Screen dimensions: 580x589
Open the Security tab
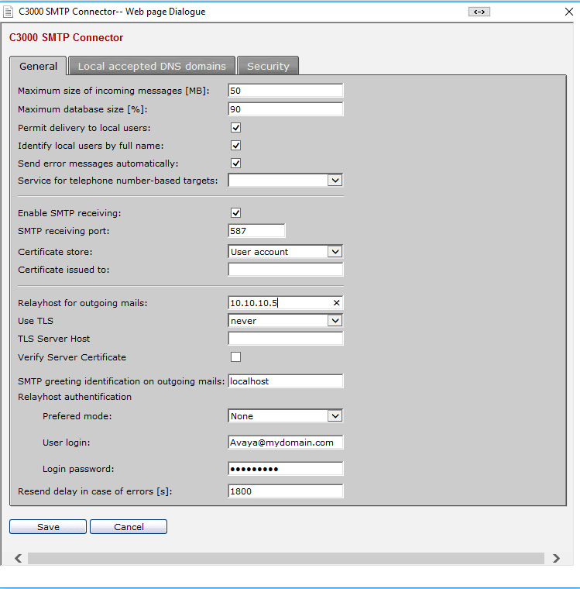268,66
